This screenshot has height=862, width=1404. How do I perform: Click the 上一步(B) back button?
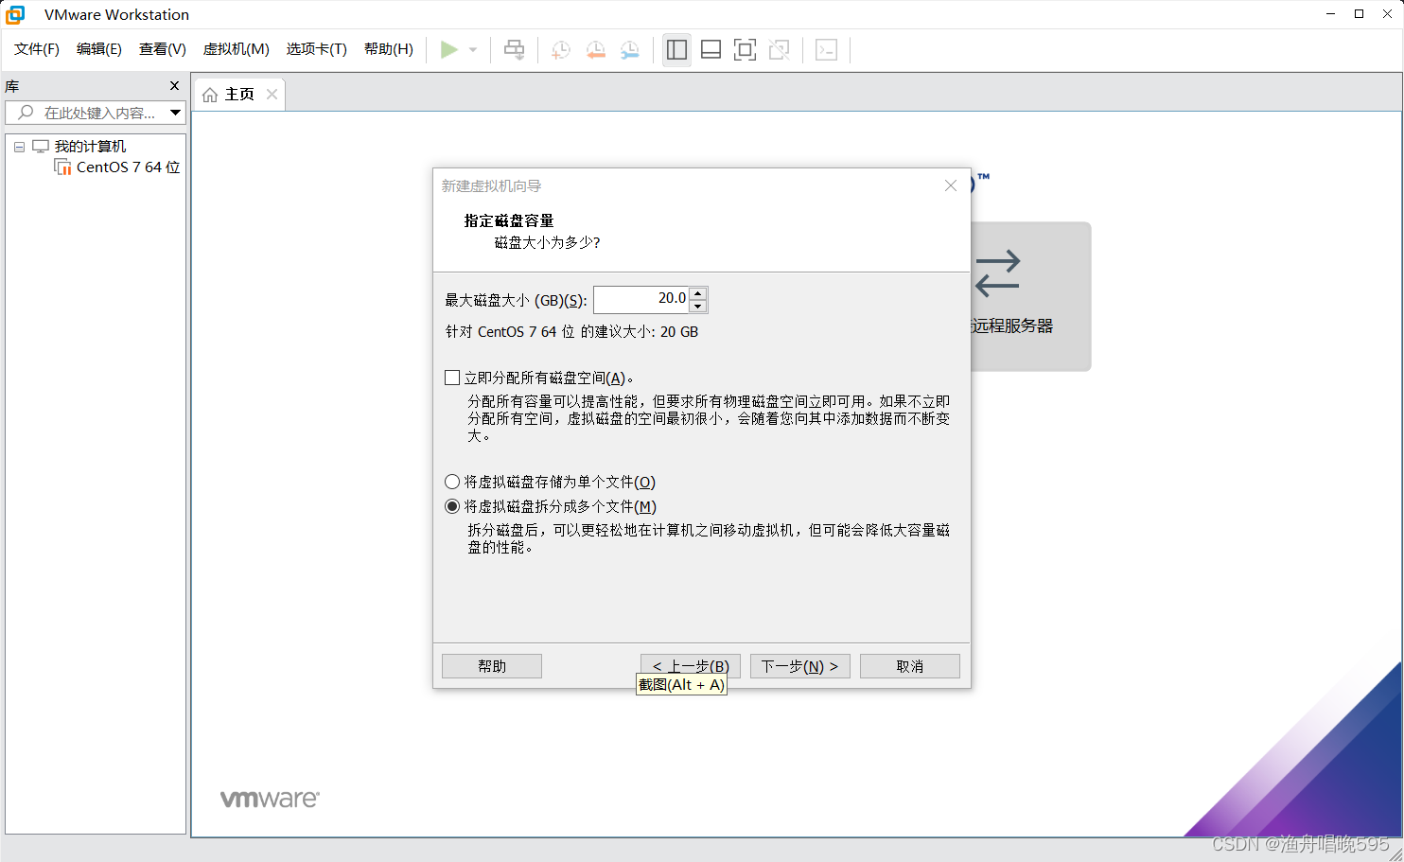[x=691, y=666]
